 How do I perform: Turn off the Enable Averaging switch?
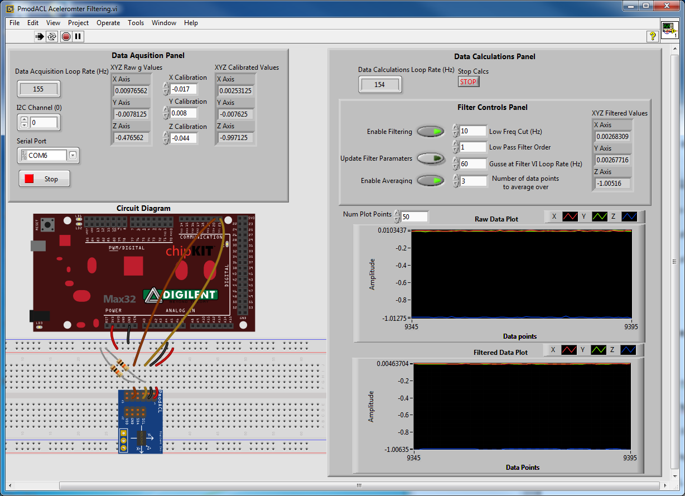[x=430, y=180]
